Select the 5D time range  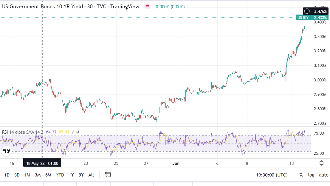pyautogui.click(x=17, y=175)
